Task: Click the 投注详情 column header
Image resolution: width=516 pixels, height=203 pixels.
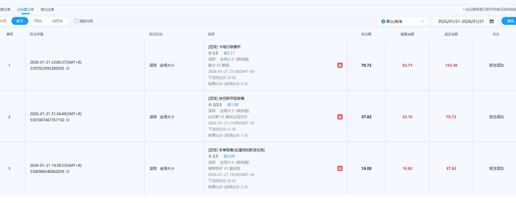Action: click(x=37, y=34)
